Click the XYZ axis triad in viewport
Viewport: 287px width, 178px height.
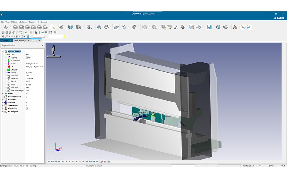pos(58,147)
